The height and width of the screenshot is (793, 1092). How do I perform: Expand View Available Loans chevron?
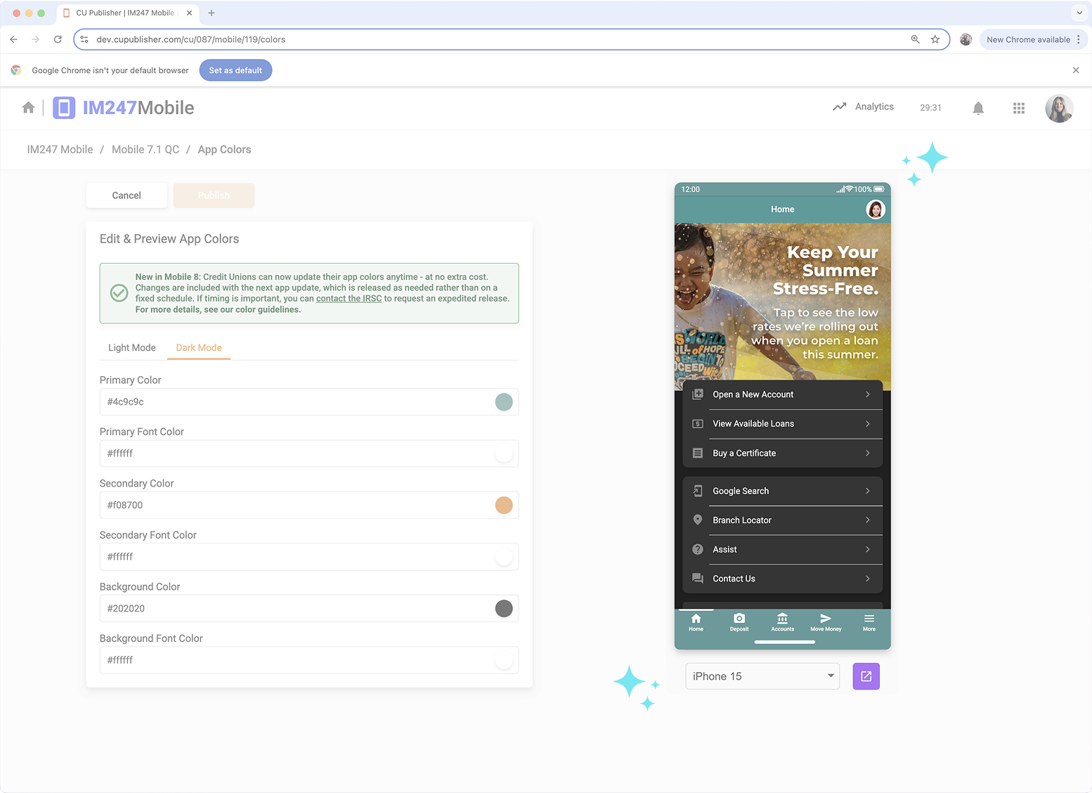(x=868, y=424)
